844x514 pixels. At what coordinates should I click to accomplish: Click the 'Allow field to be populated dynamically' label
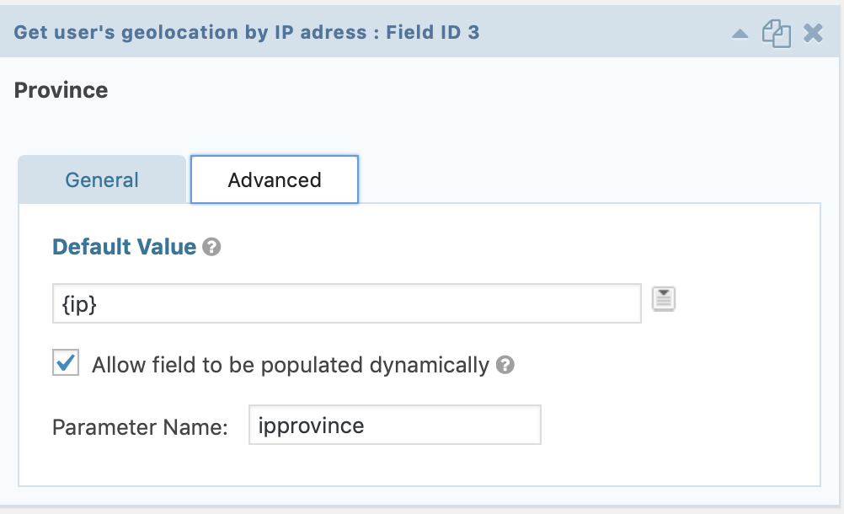(x=291, y=365)
